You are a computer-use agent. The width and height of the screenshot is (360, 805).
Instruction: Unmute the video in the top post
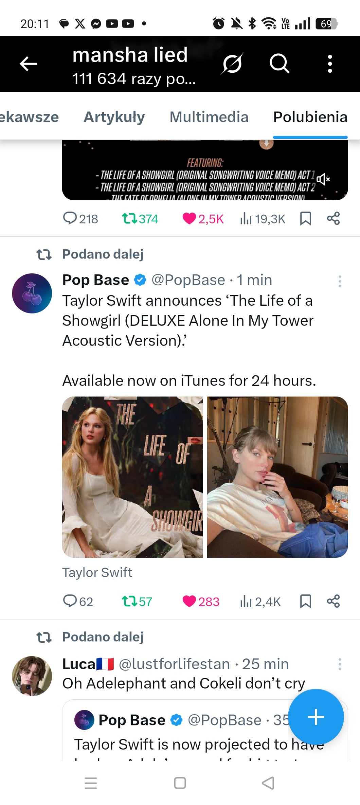323,179
